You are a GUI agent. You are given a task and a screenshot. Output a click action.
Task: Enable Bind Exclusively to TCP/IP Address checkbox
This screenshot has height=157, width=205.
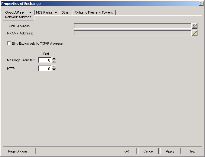[x=9, y=43]
